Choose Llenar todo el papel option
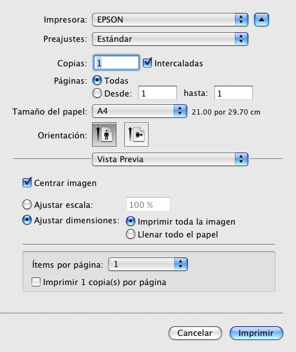Screen dimensions: 296x352 tap(131, 234)
